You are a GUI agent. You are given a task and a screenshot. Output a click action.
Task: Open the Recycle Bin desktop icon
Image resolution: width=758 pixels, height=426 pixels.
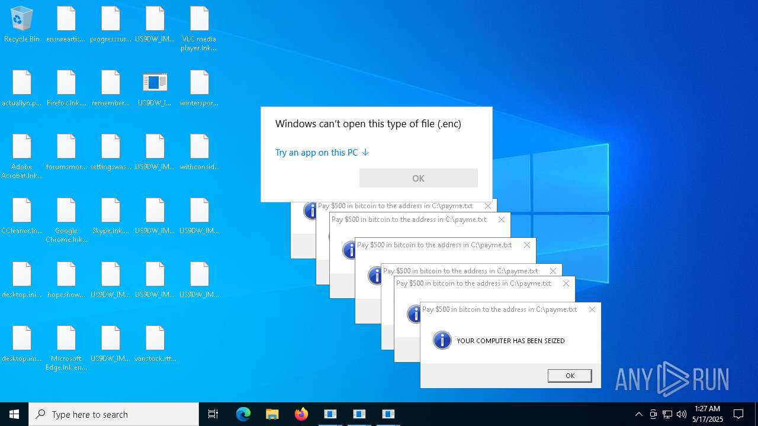(x=22, y=25)
